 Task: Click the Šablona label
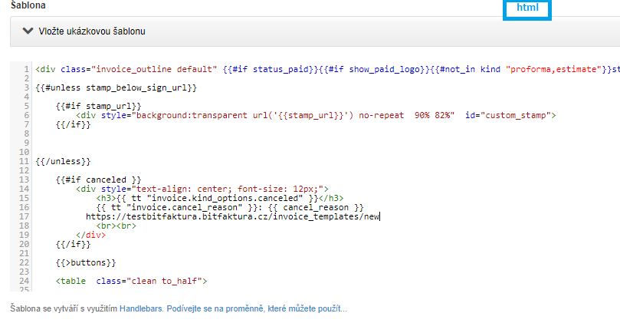[x=28, y=5]
